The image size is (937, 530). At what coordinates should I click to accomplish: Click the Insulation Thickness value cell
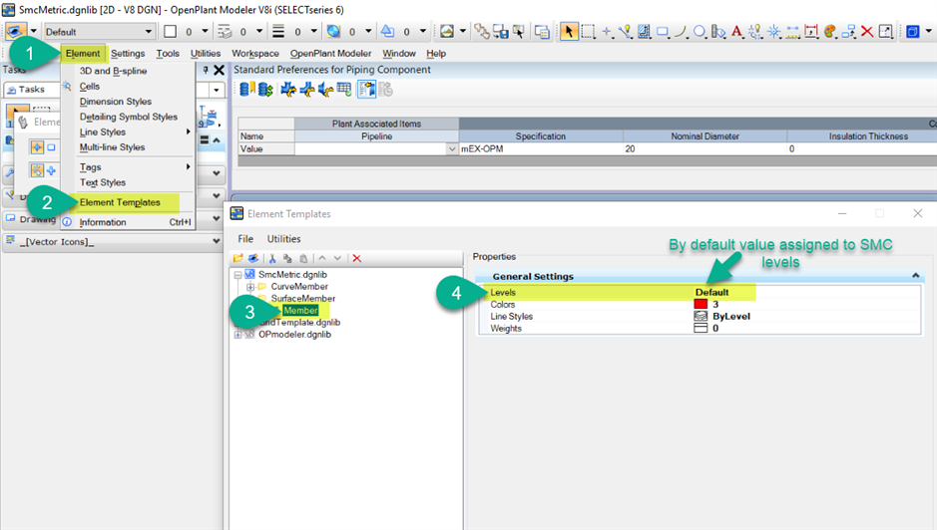point(862,149)
